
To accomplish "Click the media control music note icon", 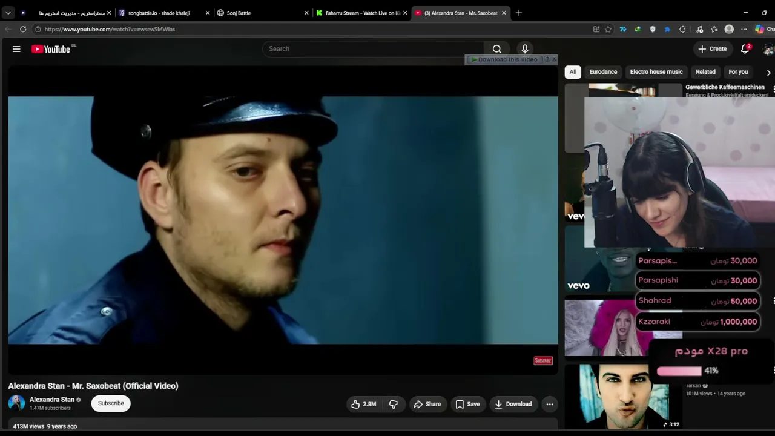I will coord(699,29).
